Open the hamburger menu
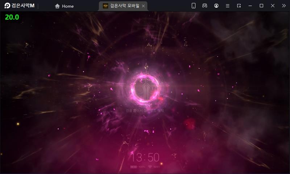The image size is (290, 174). click(228, 6)
